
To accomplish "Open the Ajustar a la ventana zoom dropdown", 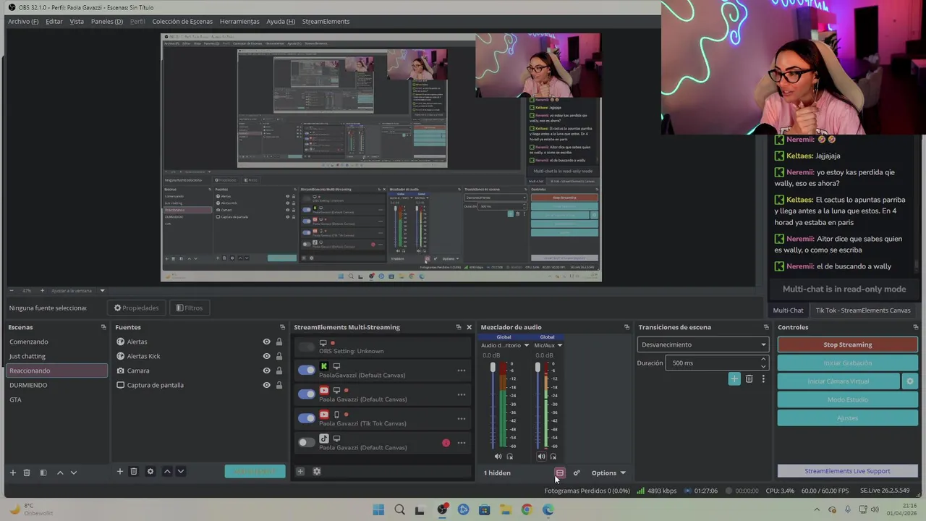I will click(102, 291).
